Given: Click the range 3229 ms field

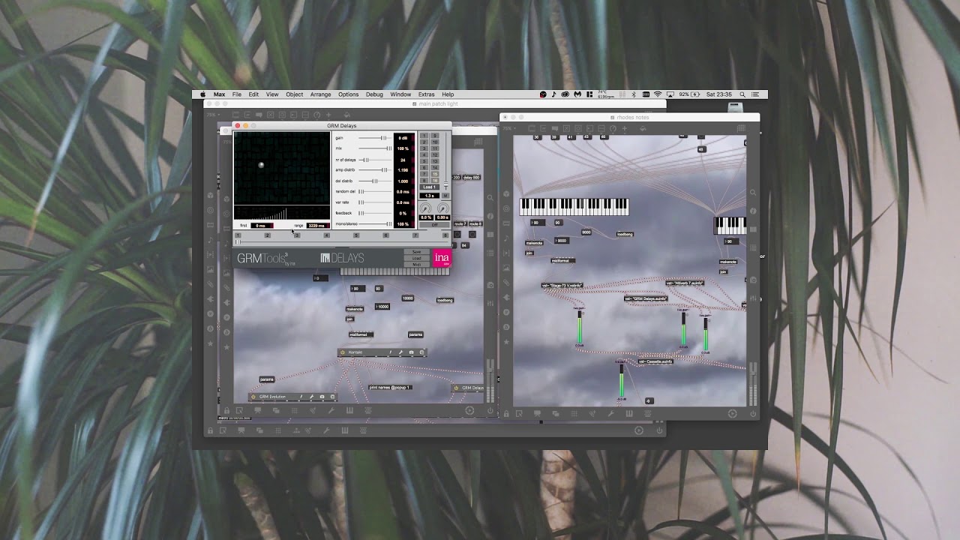Looking at the screenshot, I should [x=316, y=225].
